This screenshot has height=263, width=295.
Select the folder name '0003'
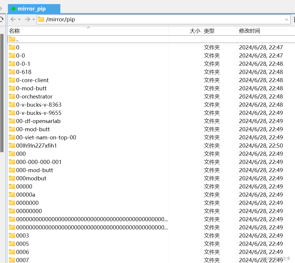(23, 236)
